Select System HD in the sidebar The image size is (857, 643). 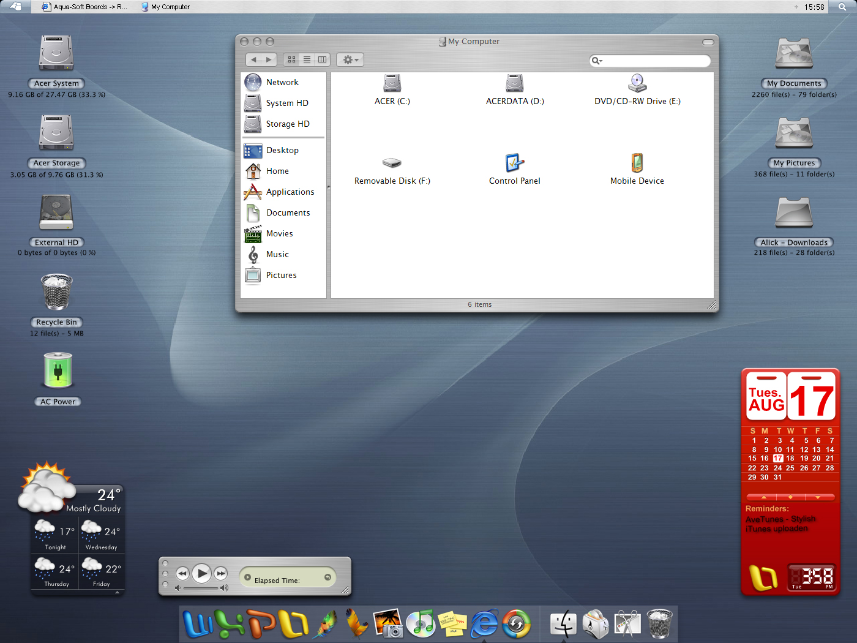277,103
